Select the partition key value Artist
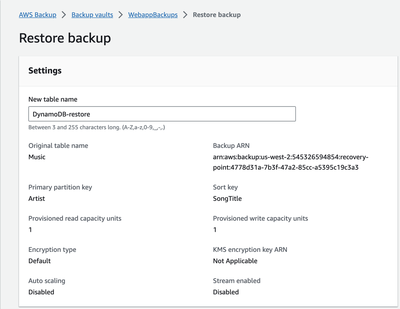 37,198
